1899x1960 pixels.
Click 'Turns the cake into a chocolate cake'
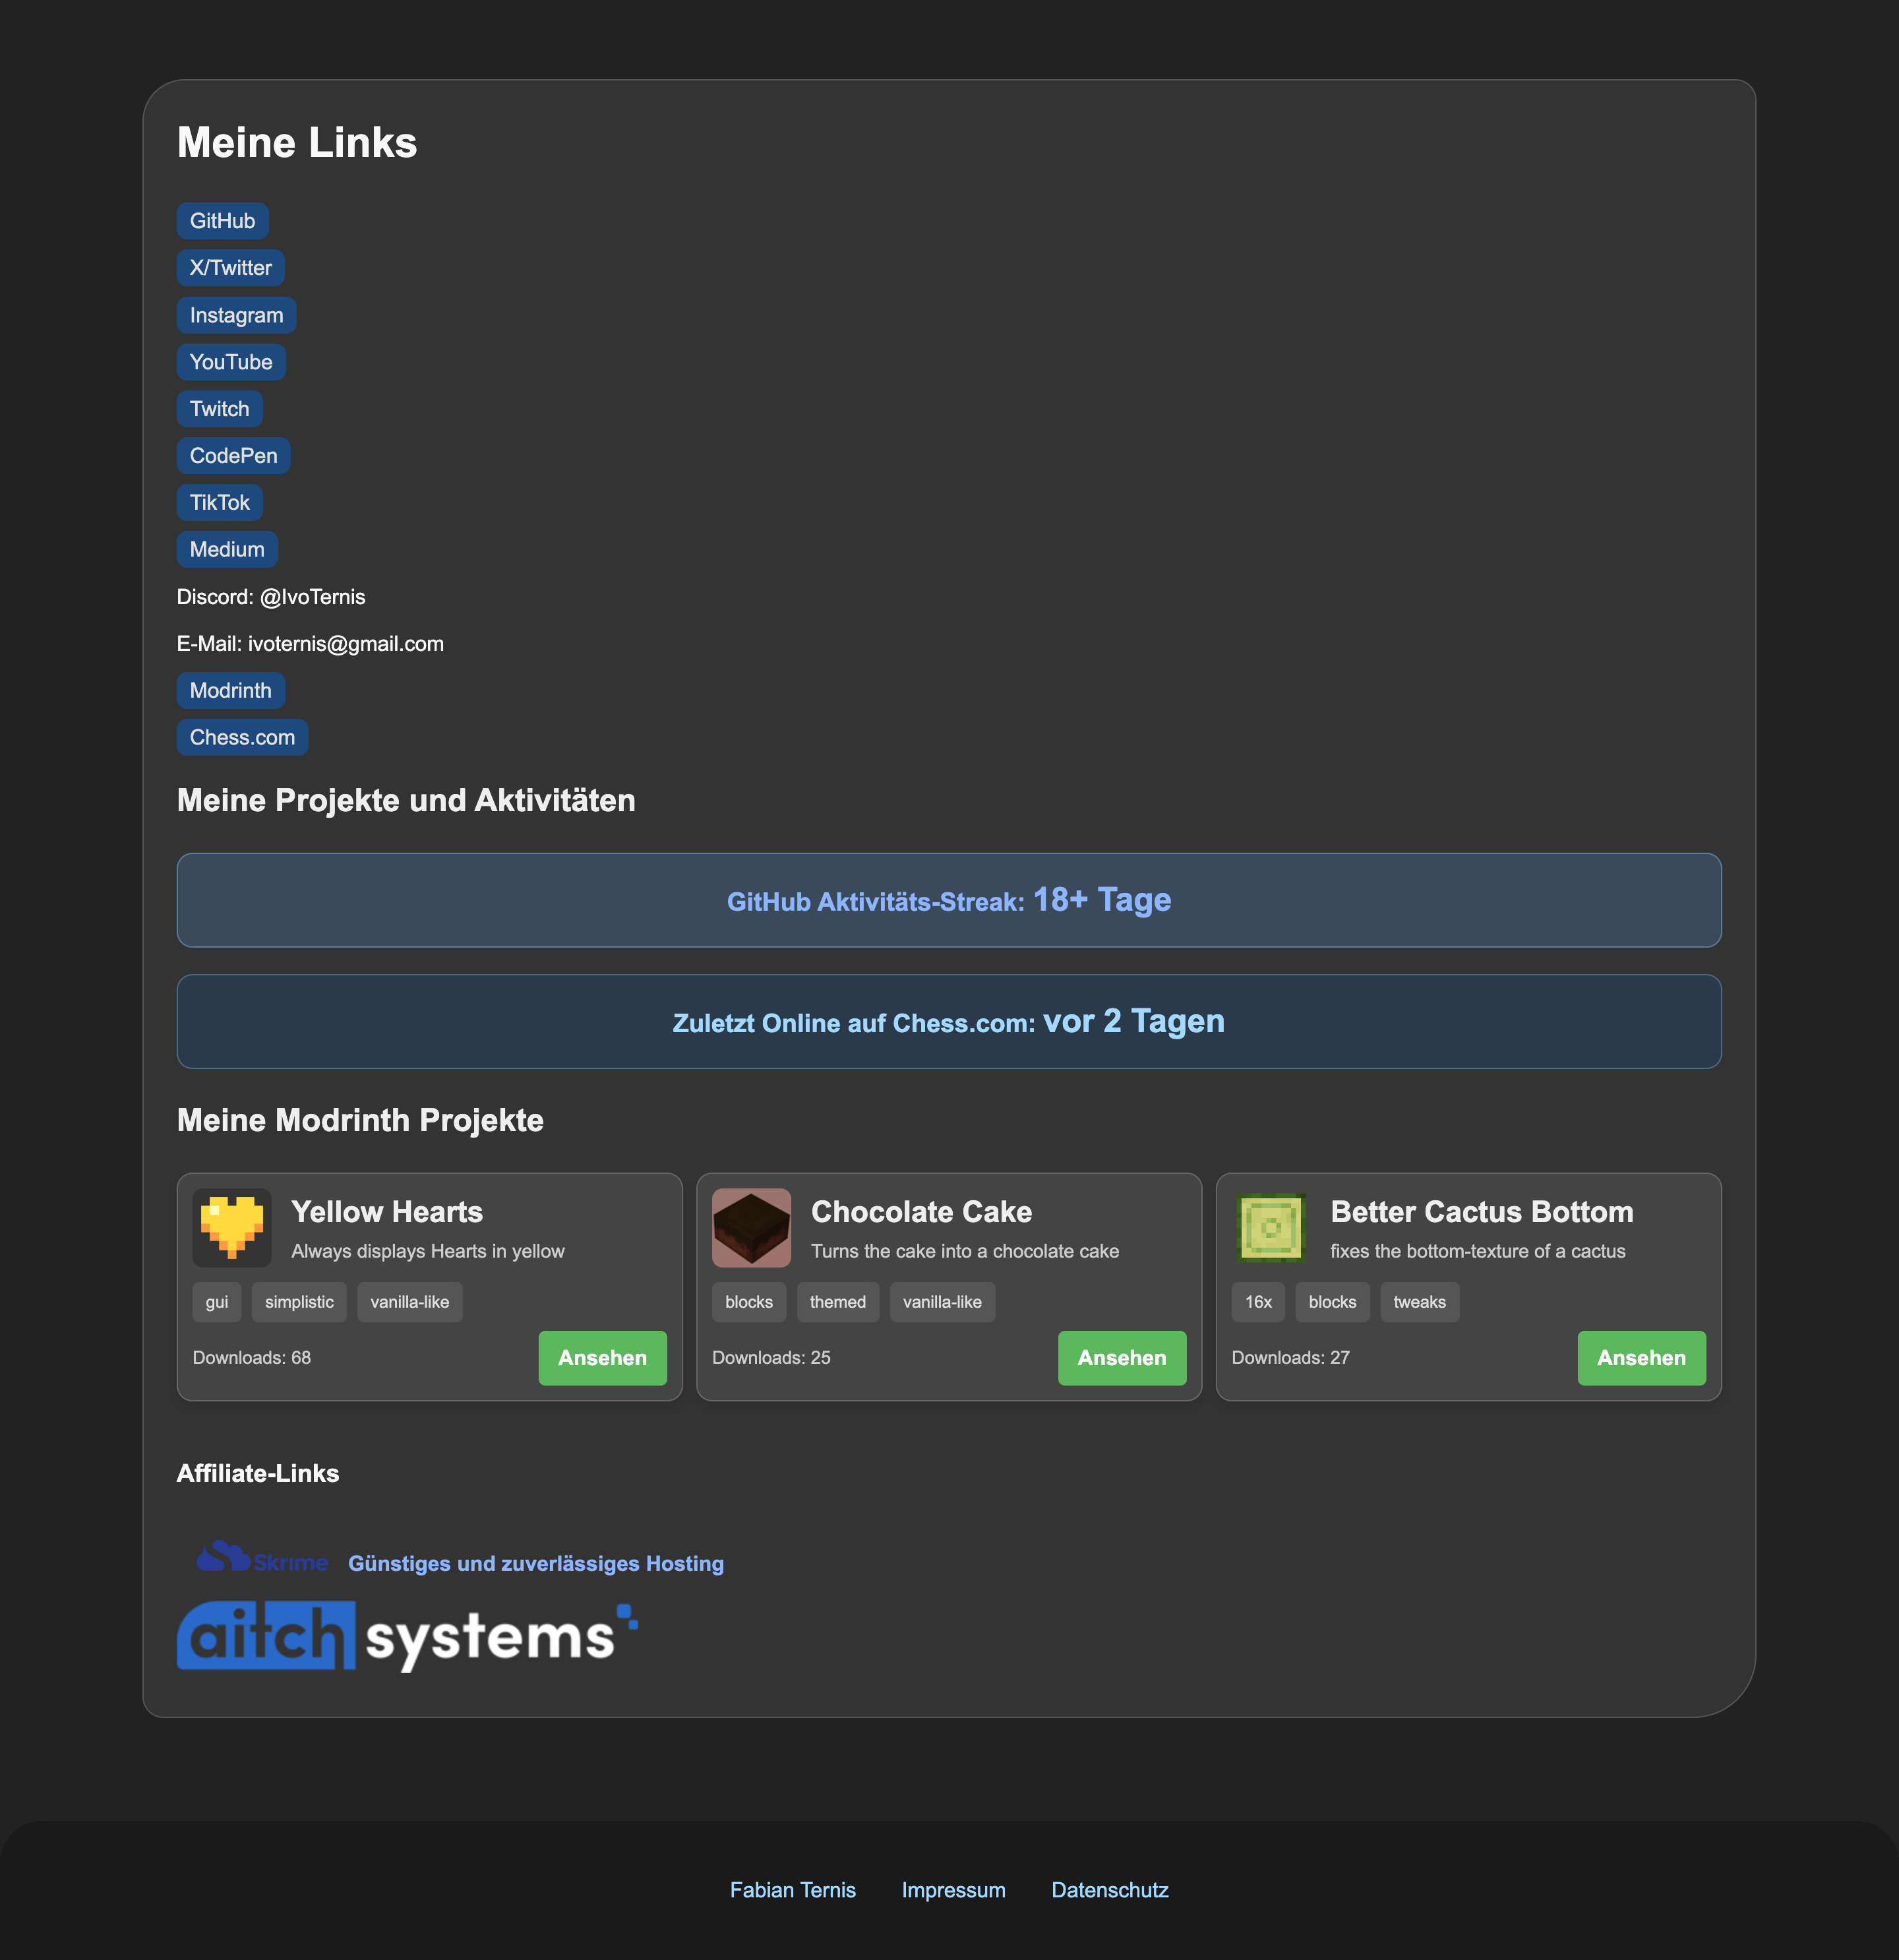point(965,1252)
